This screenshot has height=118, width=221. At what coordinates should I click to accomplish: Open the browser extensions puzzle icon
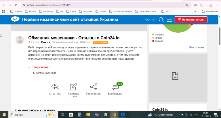click(x=202, y=5)
